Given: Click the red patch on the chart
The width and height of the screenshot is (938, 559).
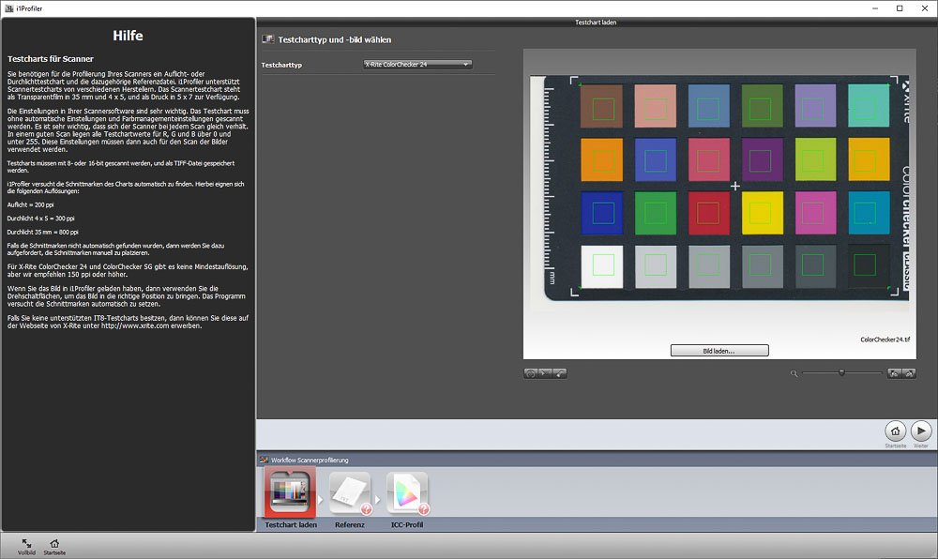Looking at the screenshot, I should tap(709, 214).
